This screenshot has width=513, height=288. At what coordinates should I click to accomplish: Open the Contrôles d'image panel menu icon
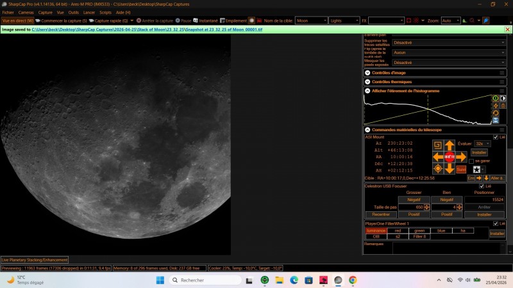(502, 73)
